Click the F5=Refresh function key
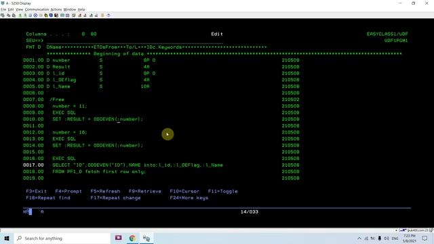The width and height of the screenshot is (434, 244). click(105, 191)
